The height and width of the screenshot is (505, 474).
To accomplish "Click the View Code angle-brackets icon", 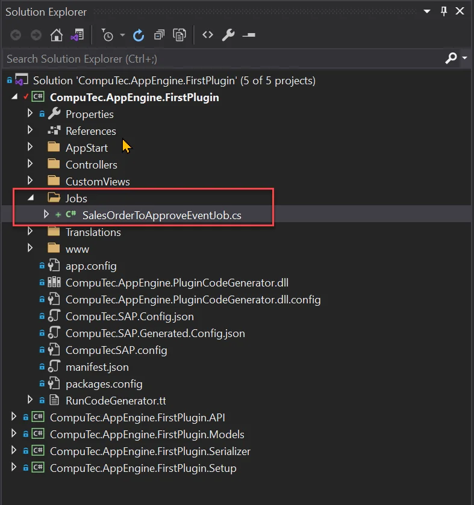I will tap(208, 35).
